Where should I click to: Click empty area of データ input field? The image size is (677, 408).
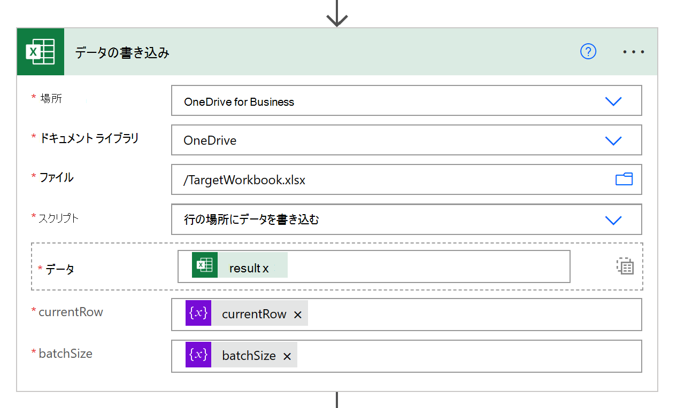click(428, 266)
